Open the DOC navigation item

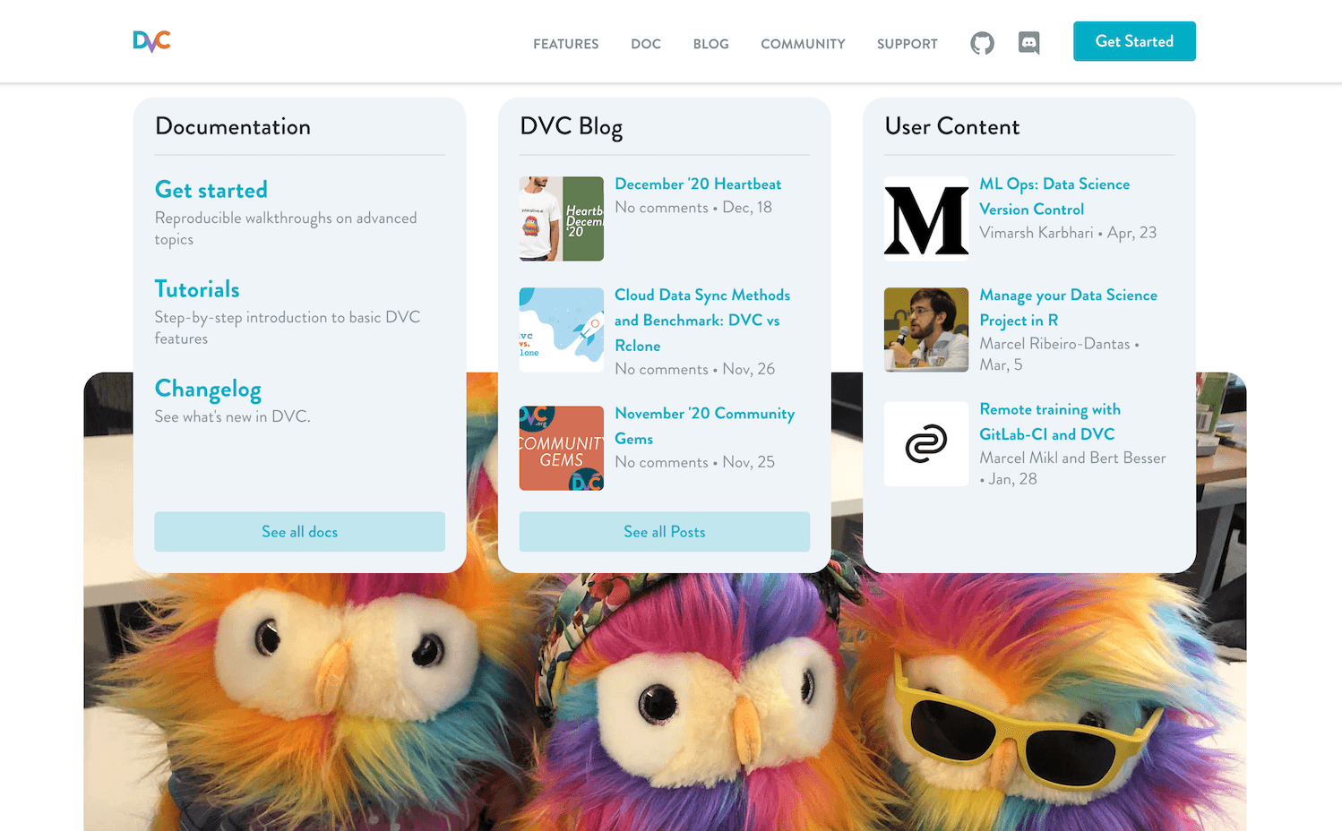tap(646, 44)
